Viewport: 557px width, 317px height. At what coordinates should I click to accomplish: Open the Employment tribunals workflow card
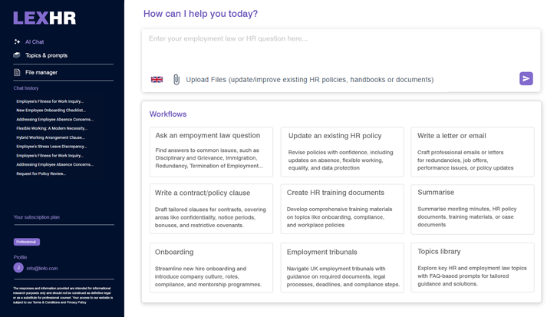(342, 268)
